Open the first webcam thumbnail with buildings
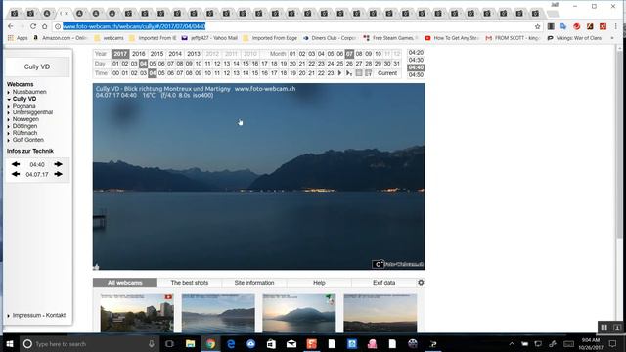This screenshot has width=626, height=352. pos(137,313)
